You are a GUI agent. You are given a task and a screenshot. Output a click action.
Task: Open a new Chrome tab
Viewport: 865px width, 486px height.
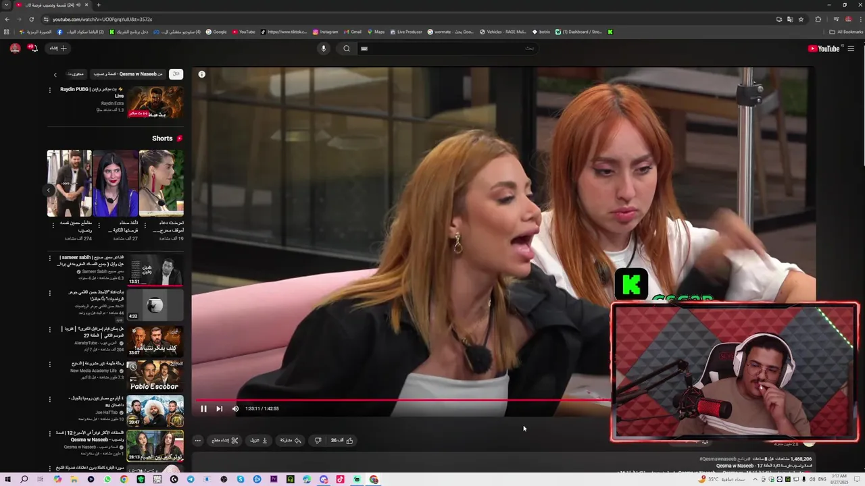click(98, 5)
